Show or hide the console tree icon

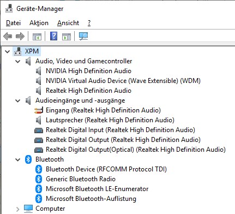(x=37, y=37)
